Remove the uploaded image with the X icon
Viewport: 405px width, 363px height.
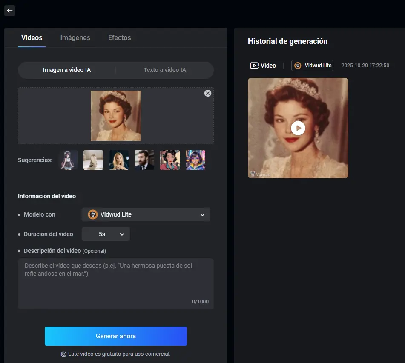pyautogui.click(x=208, y=93)
